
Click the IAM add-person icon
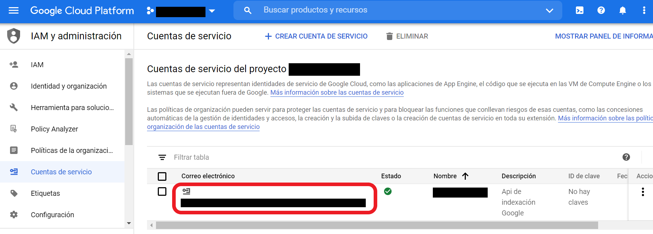click(14, 65)
